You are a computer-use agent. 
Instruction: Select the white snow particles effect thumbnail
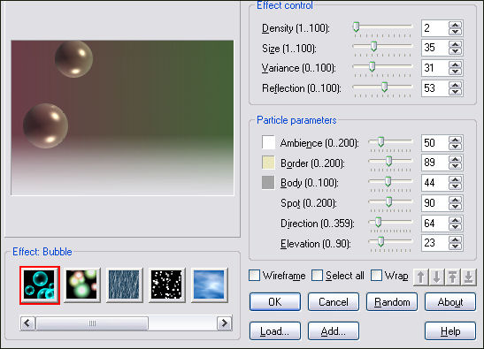(x=166, y=285)
